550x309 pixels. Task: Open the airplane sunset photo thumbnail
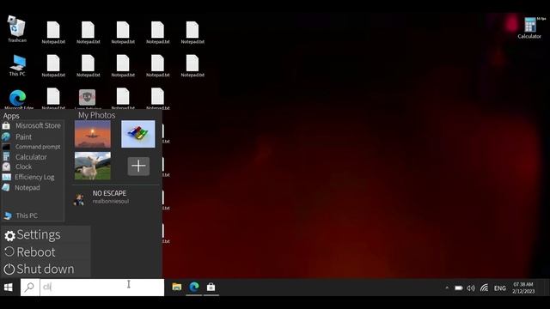[x=93, y=134]
